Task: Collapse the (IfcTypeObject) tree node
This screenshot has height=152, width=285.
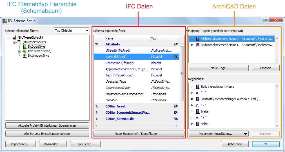Action: [x=9, y=38]
